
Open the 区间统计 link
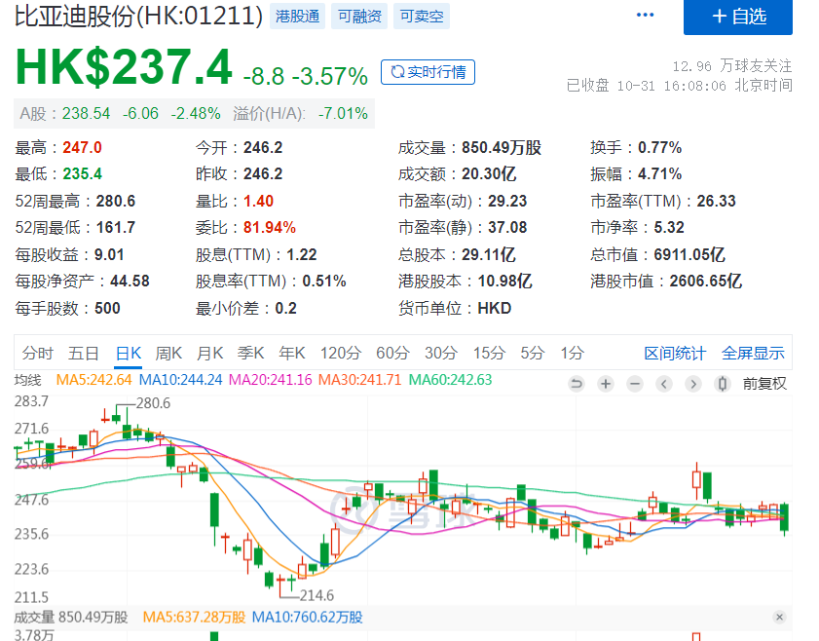[x=675, y=354]
